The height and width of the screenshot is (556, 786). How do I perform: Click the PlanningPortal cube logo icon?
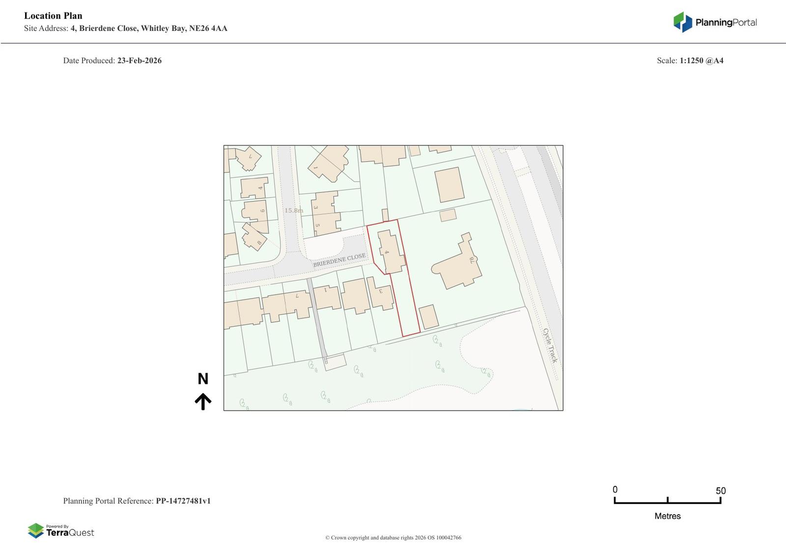point(682,22)
